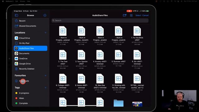
Task: Click the Apple menu in macOS menu bar
Action: (x=3, y=1)
